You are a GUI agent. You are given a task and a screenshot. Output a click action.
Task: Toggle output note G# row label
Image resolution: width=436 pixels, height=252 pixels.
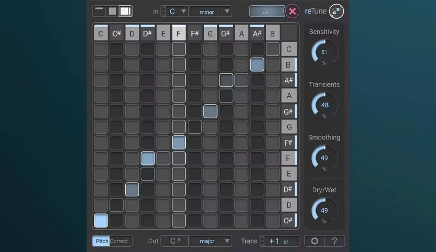click(x=289, y=111)
